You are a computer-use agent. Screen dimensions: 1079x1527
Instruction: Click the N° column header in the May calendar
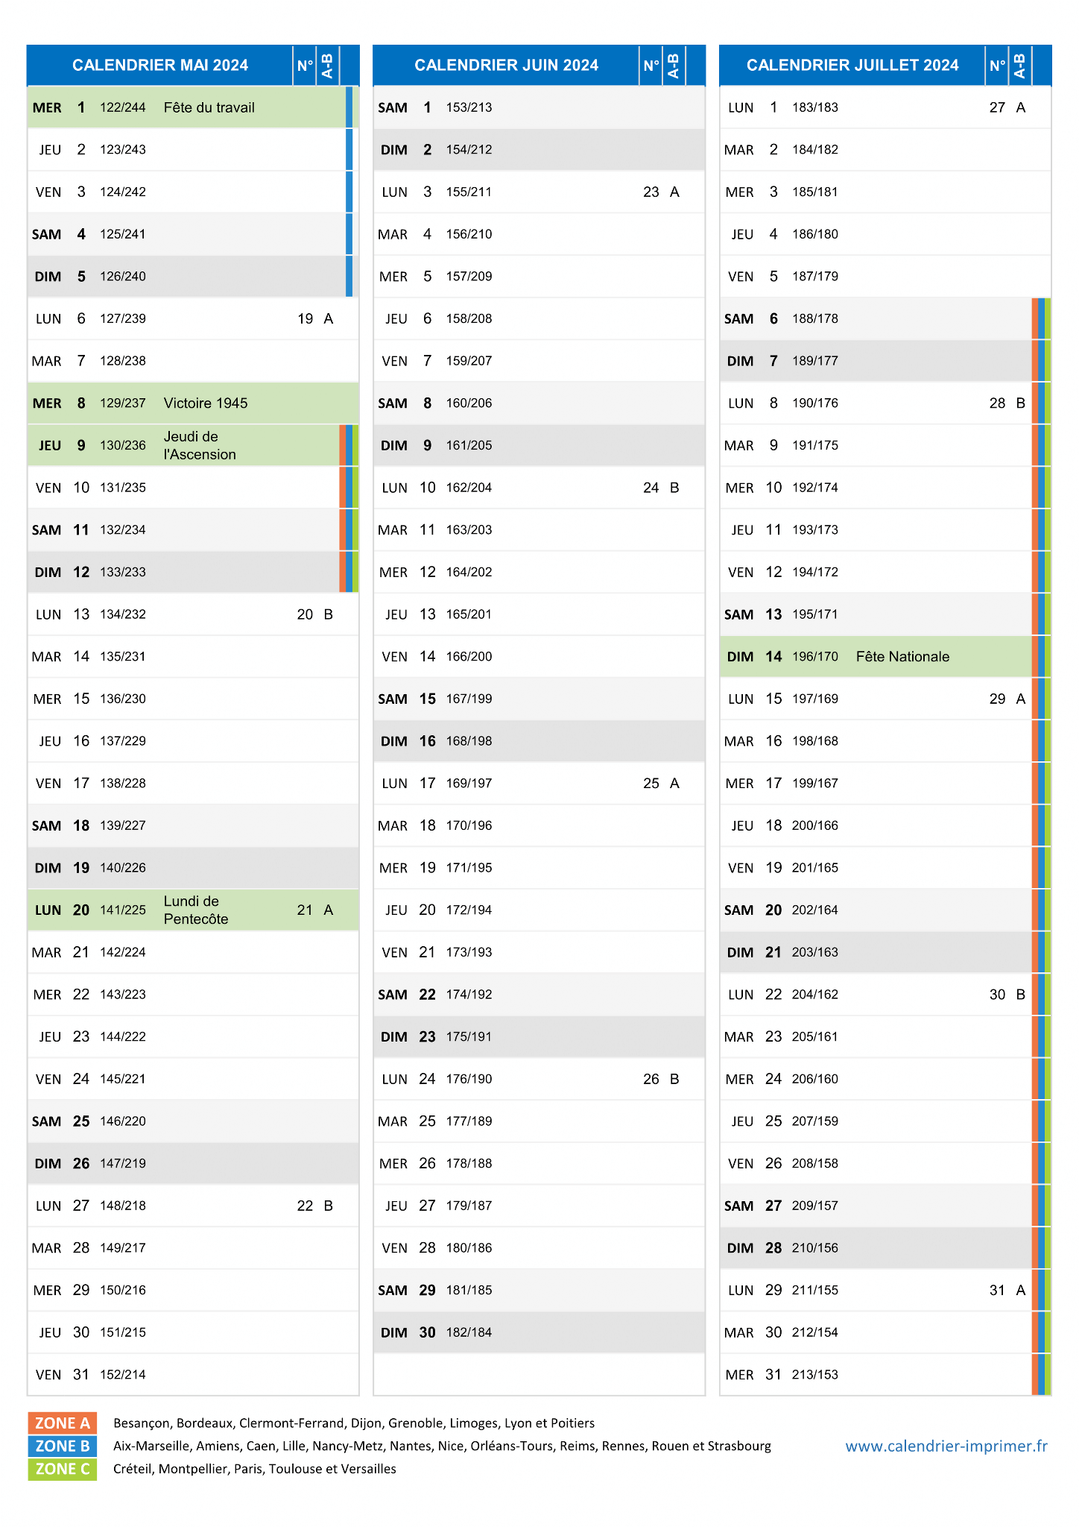(305, 66)
